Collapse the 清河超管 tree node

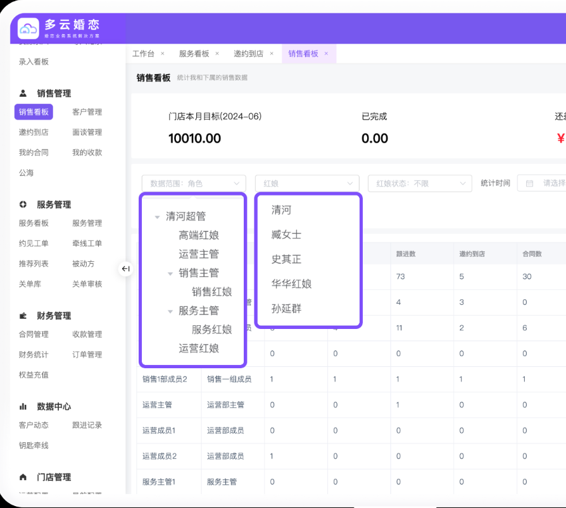pos(157,217)
